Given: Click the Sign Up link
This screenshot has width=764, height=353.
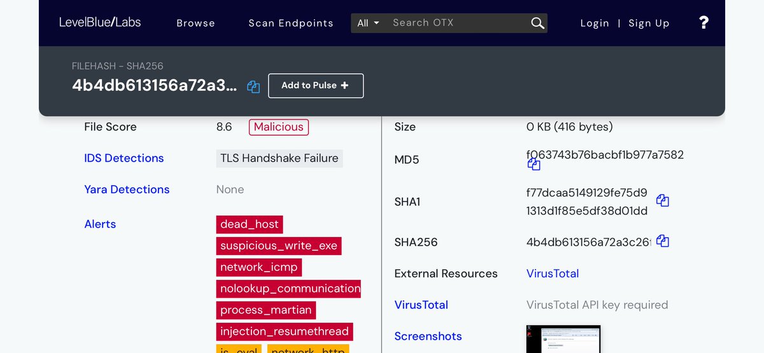Looking at the screenshot, I should coord(649,23).
